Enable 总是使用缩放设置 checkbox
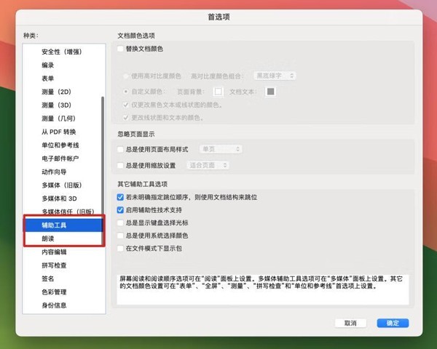The width and height of the screenshot is (437, 349). point(120,166)
